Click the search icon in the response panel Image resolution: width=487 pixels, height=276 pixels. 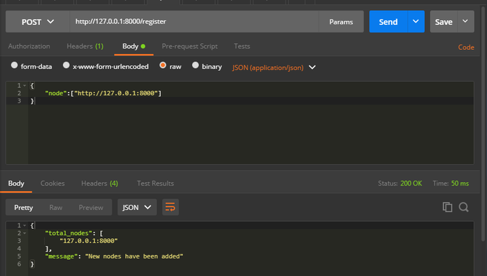(464, 207)
